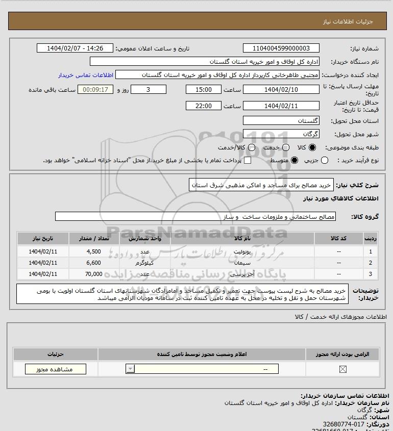The image size is (393, 431).
Task: Click the buyer notes text box
Action: click(x=182, y=294)
